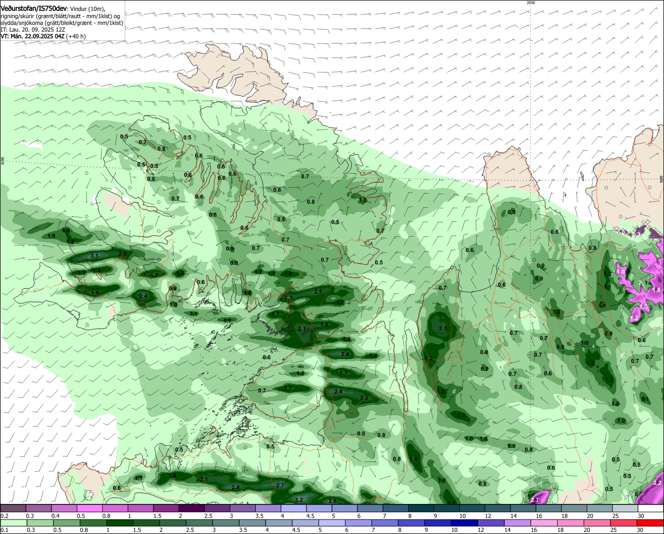Click the '2.2' value at right edge

pos(657,483)
